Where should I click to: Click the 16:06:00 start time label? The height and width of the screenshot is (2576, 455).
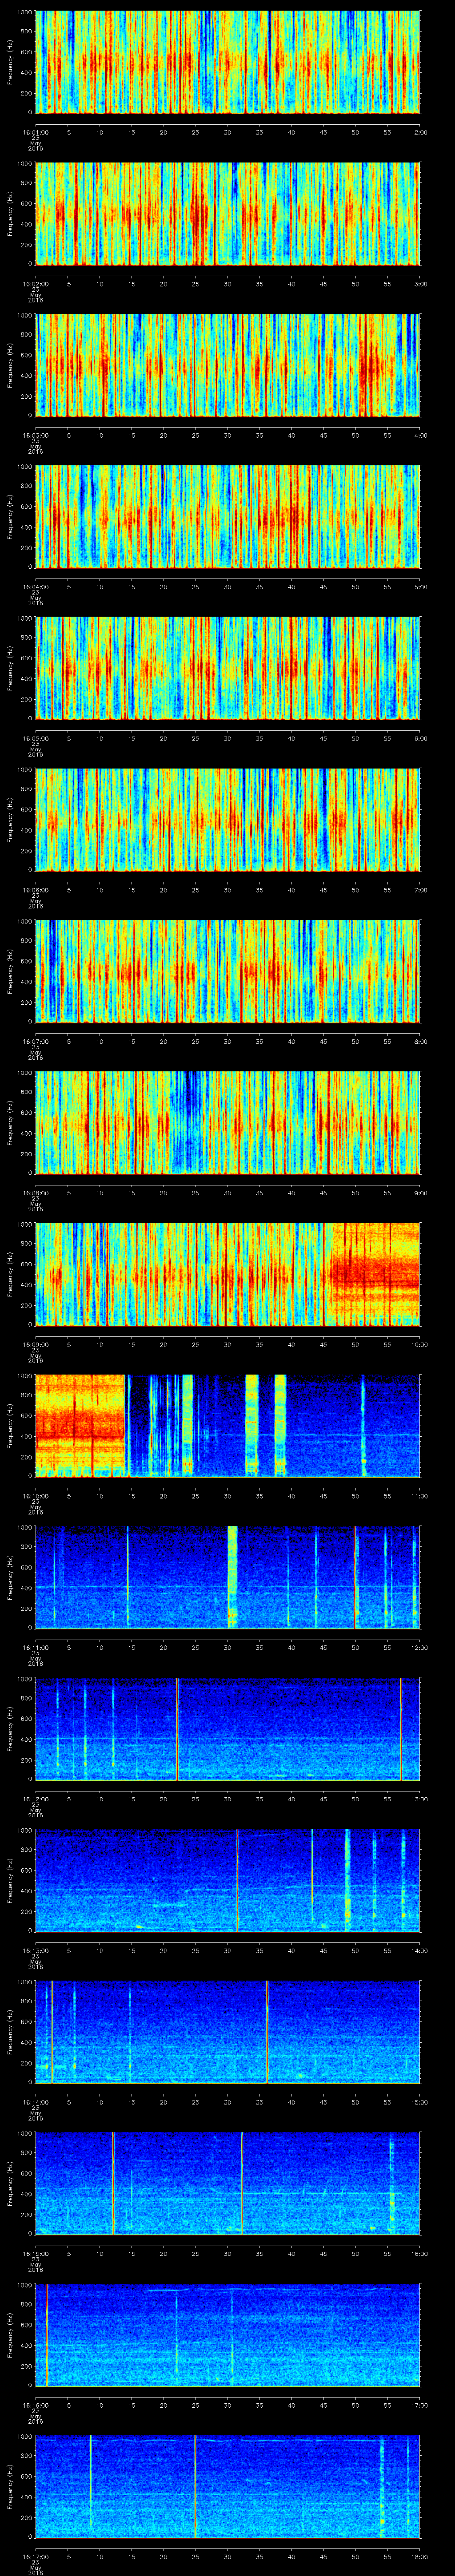(x=35, y=890)
